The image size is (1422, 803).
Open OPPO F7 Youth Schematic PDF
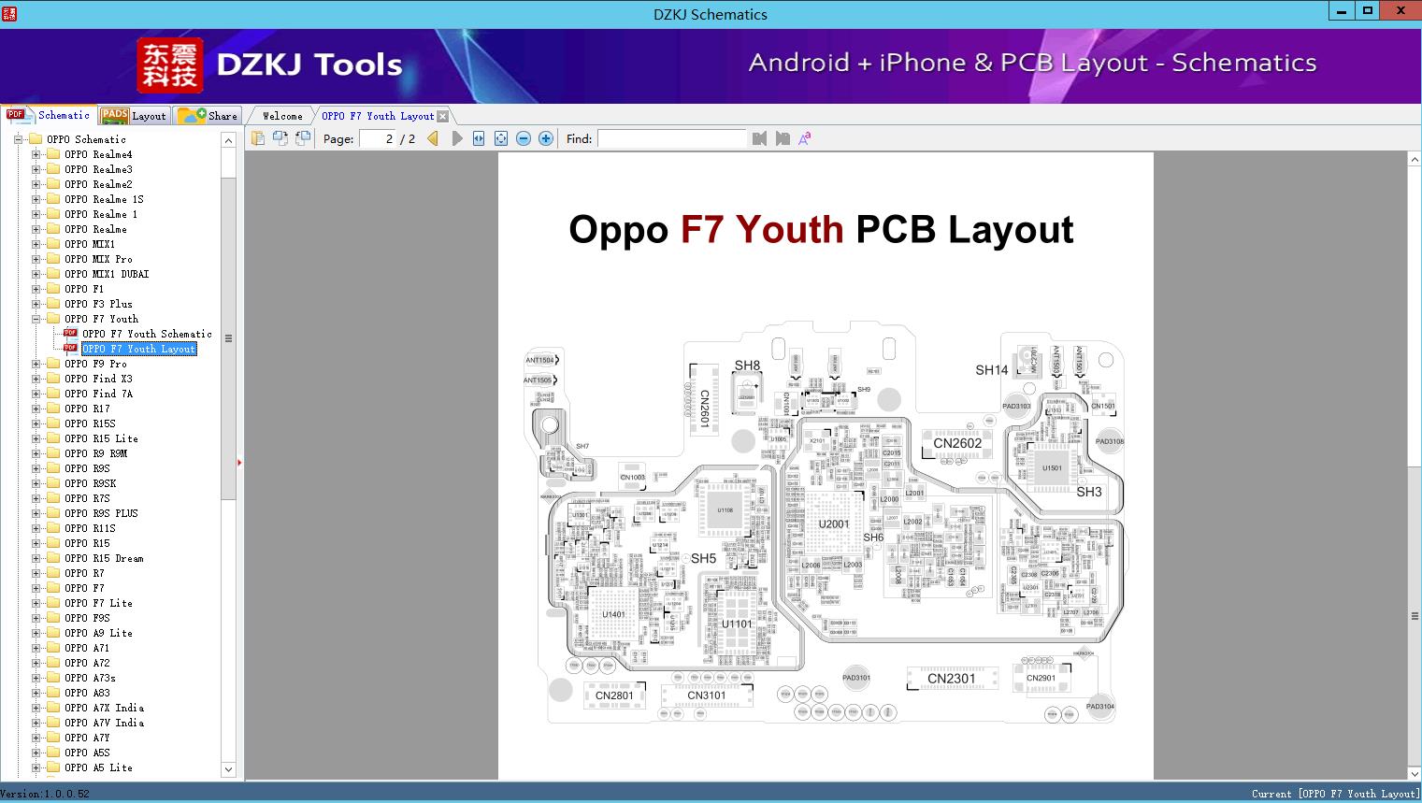pyautogui.click(x=147, y=334)
